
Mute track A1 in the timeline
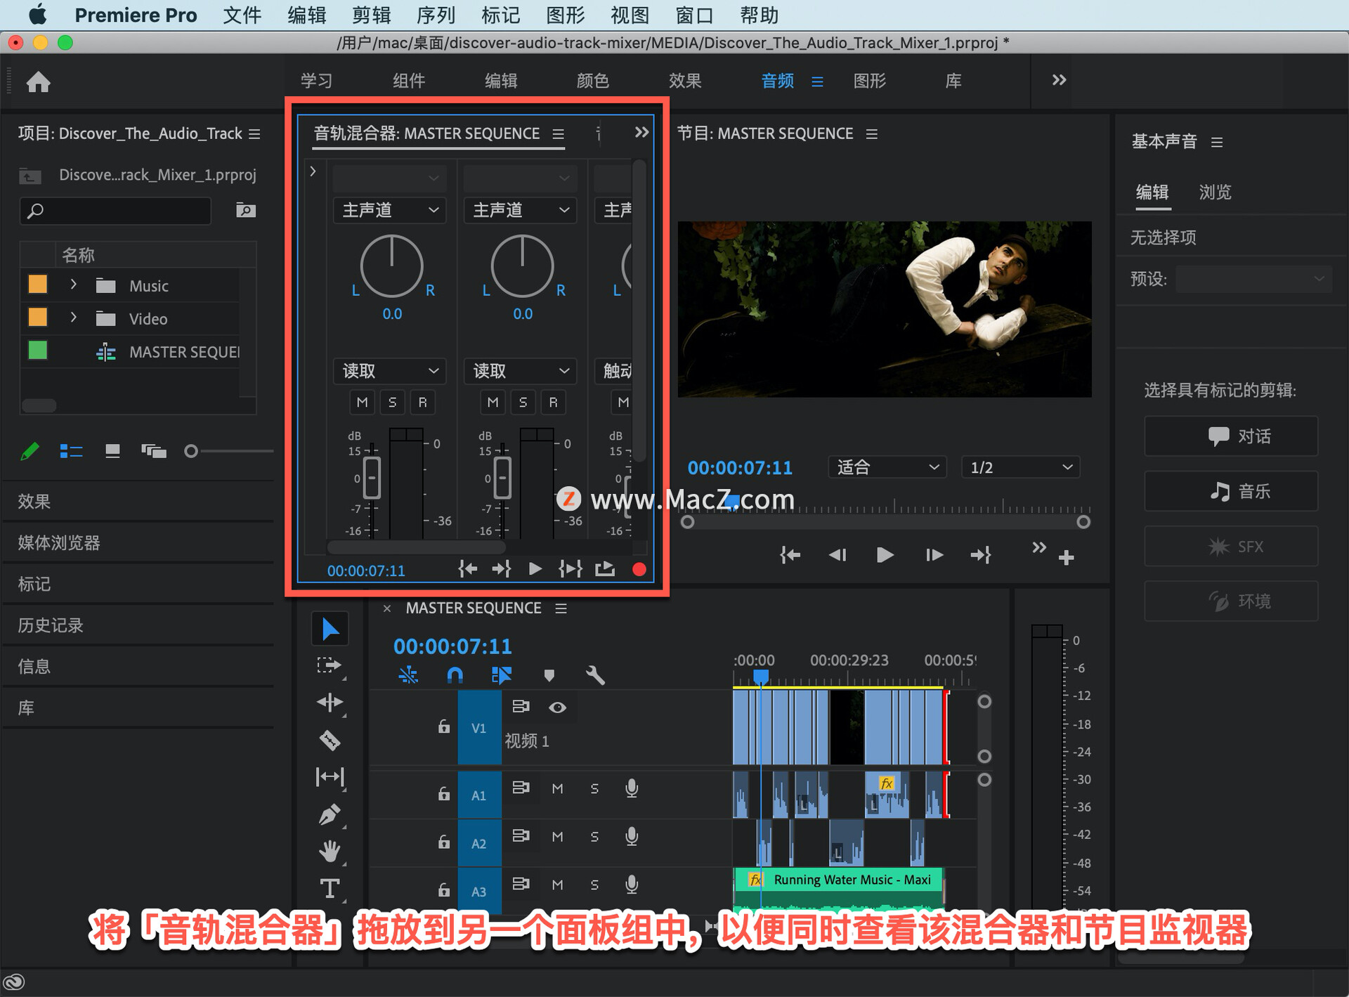557,788
